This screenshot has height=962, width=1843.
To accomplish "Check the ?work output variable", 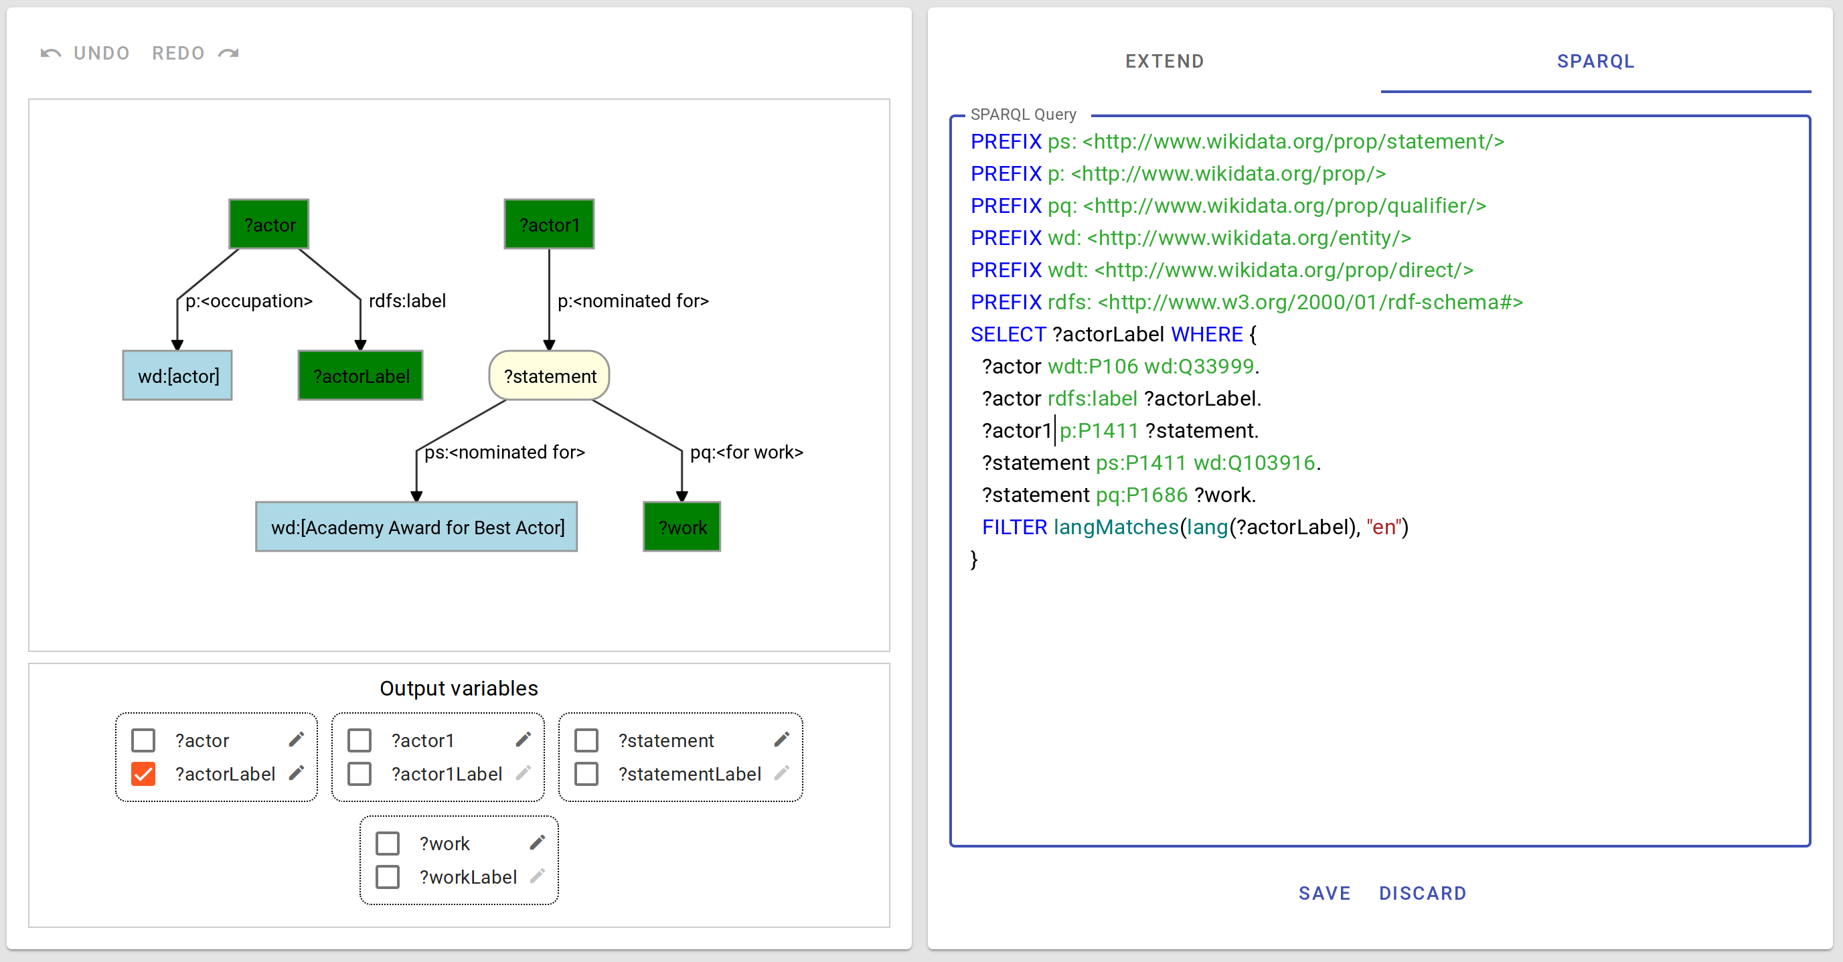I will click(387, 844).
